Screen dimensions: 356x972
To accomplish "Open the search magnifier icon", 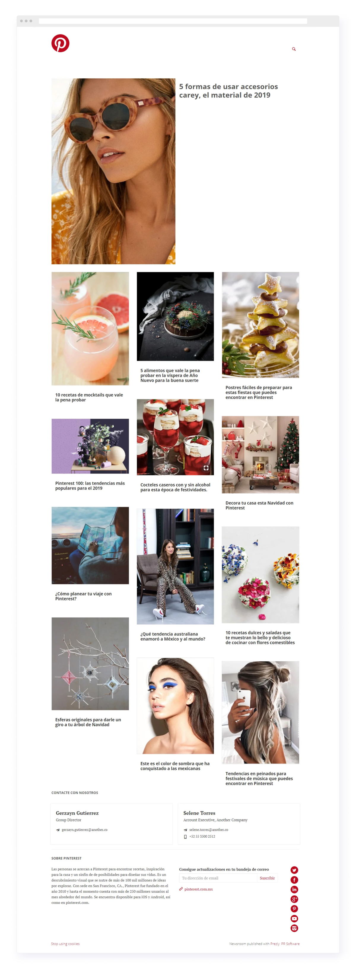I will (x=294, y=49).
